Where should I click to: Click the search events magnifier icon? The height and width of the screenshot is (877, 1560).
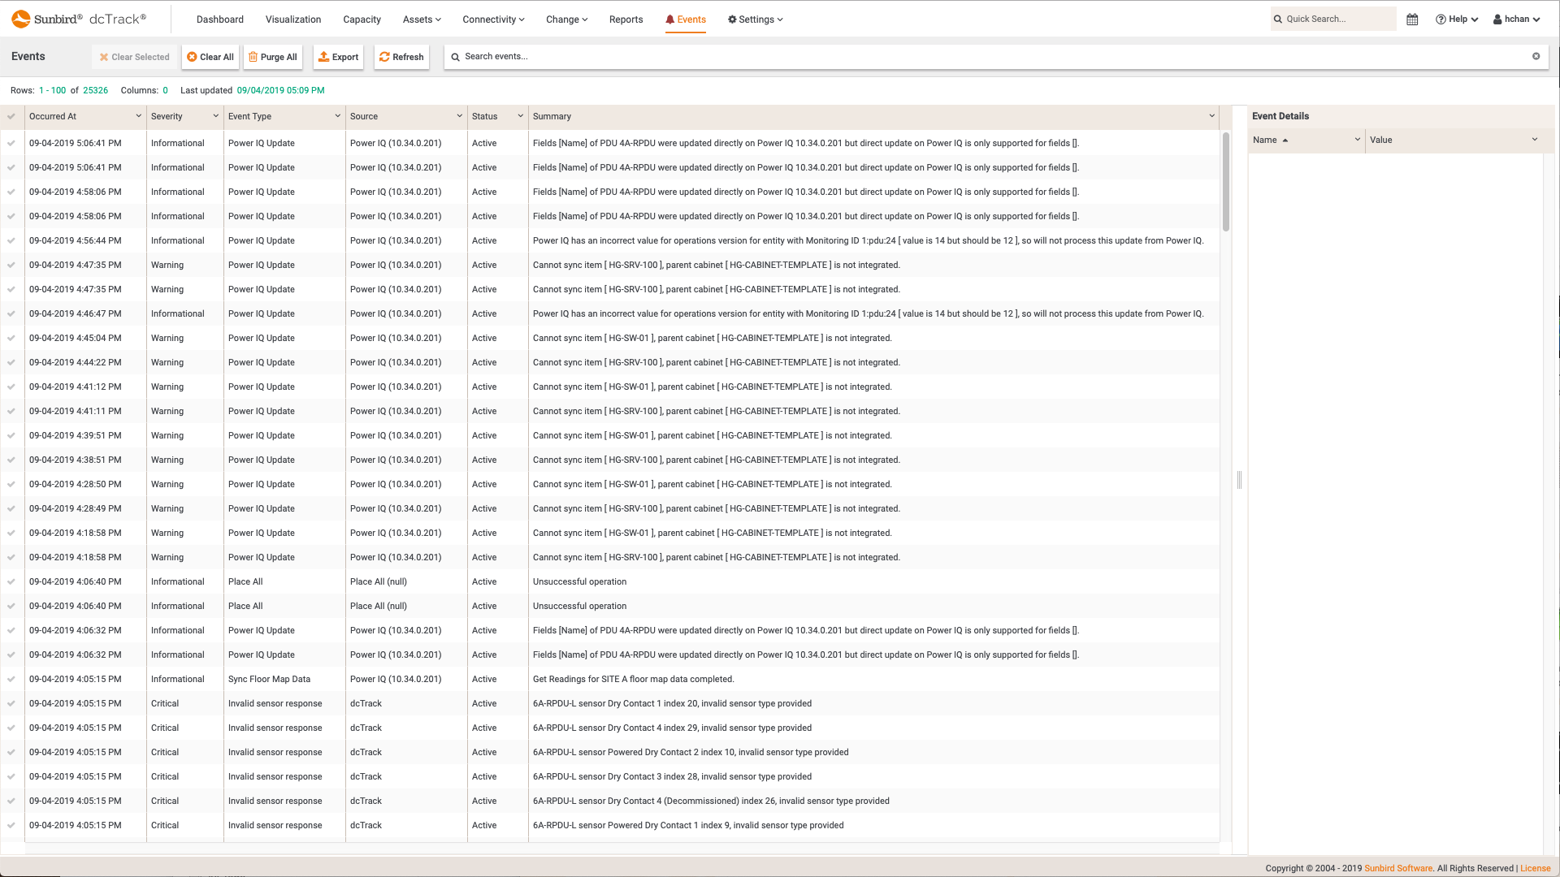455,56
